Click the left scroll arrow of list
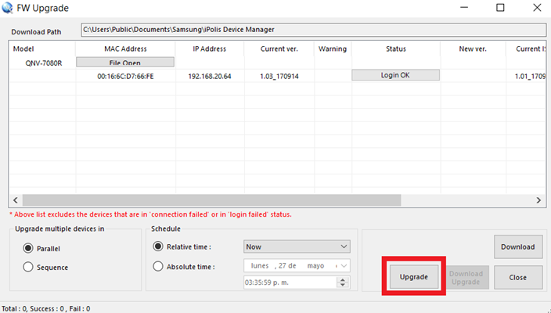551x313 pixels. pyautogui.click(x=16, y=200)
